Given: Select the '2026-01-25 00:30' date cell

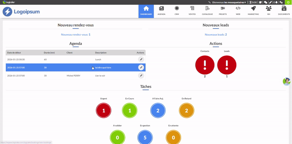Looking at the screenshot, I should pyautogui.click(x=16, y=60).
